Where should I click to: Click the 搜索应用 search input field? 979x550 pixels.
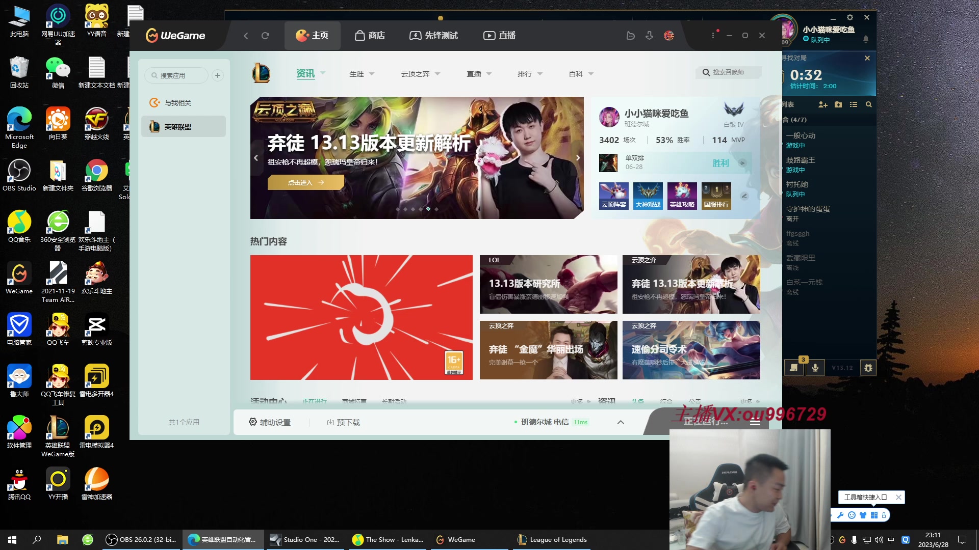click(177, 75)
